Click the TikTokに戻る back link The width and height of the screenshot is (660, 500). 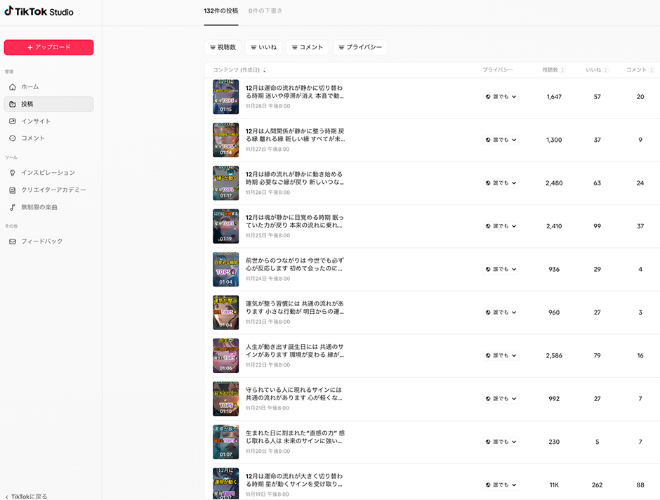click(27, 496)
